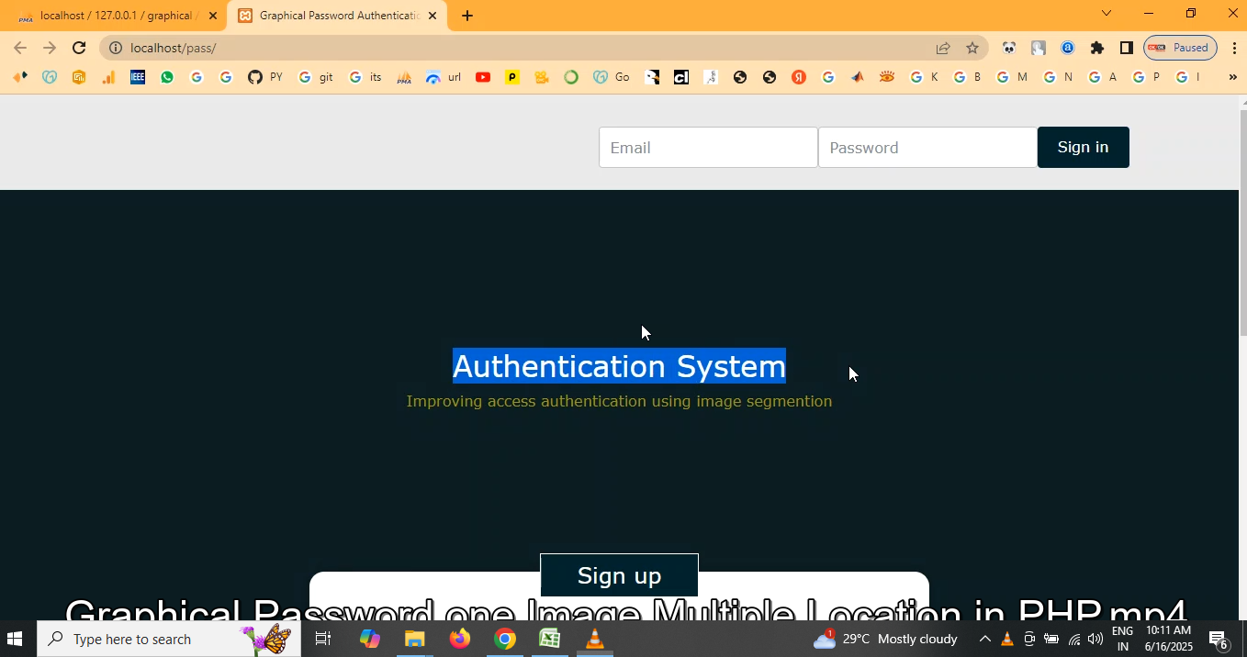
Task: Open File Explorer from the taskbar
Action: pyautogui.click(x=415, y=639)
